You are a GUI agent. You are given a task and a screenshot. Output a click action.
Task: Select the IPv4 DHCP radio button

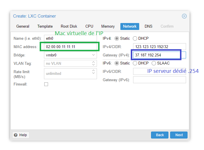click(135, 39)
